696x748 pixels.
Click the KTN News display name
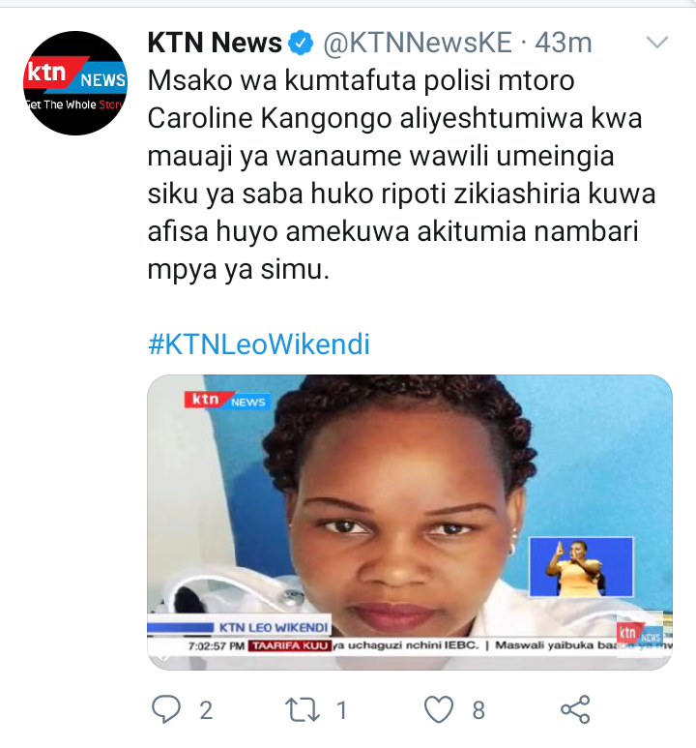pos(215,43)
